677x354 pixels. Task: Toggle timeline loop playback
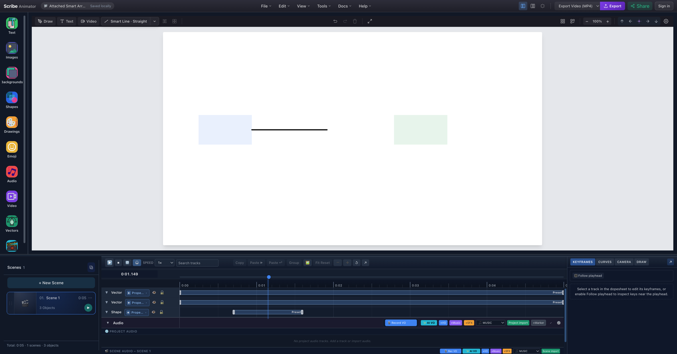(x=127, y=263)
